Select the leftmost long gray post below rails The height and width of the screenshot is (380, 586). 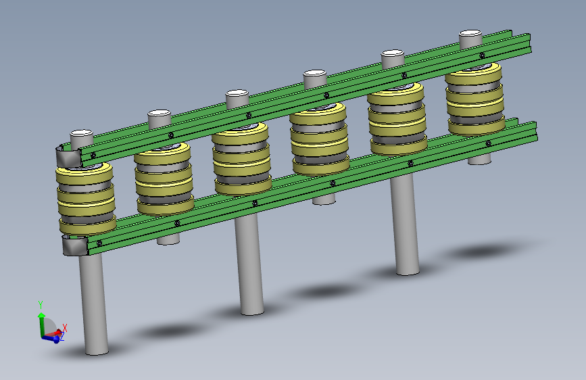tap(93, 304)
